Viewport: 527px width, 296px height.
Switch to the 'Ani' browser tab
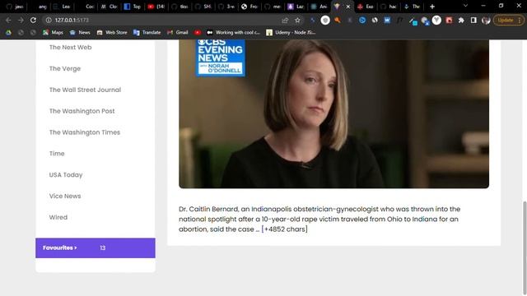(319, 7)
